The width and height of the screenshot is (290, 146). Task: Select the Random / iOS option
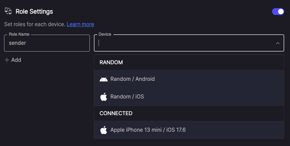[x=189, y=97]
